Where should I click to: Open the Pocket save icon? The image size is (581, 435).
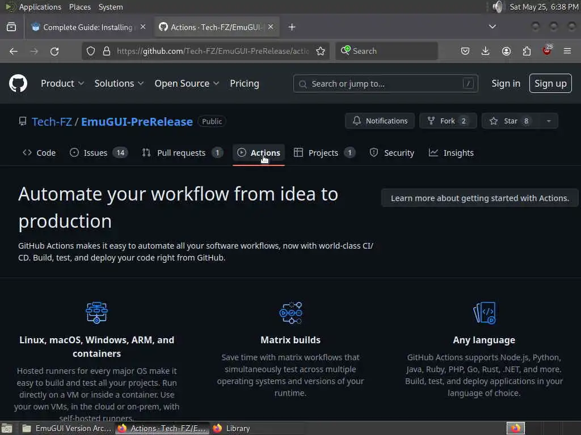(465, 51)
